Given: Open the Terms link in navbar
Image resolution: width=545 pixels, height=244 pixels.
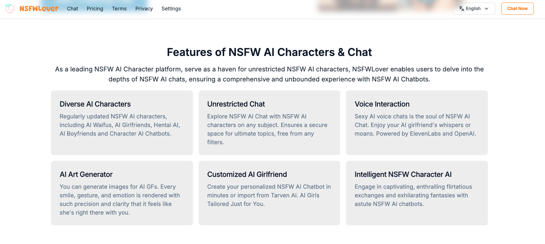Looking at the screenshot, I should pyautogui.click(x=119, y=9).
